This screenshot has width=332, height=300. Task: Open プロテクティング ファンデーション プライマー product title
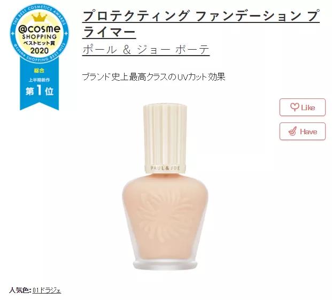200,24
